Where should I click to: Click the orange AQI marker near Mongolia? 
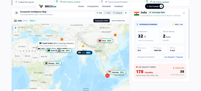[115, 35]
